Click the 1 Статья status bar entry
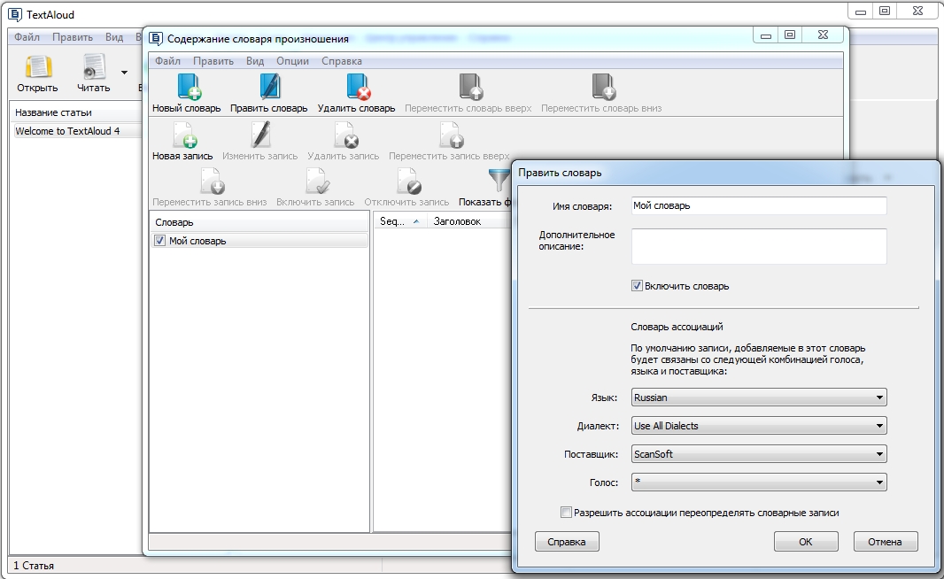This screenshot has height=579, width=944. click(34, 566)
